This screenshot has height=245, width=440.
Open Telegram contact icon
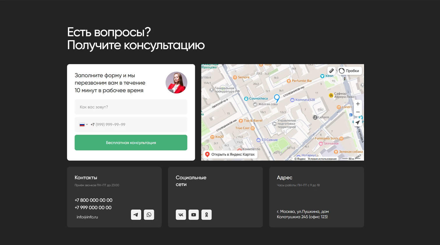136,215
